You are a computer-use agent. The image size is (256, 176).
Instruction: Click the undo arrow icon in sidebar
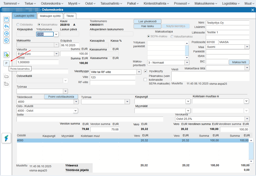click(6, 26)
